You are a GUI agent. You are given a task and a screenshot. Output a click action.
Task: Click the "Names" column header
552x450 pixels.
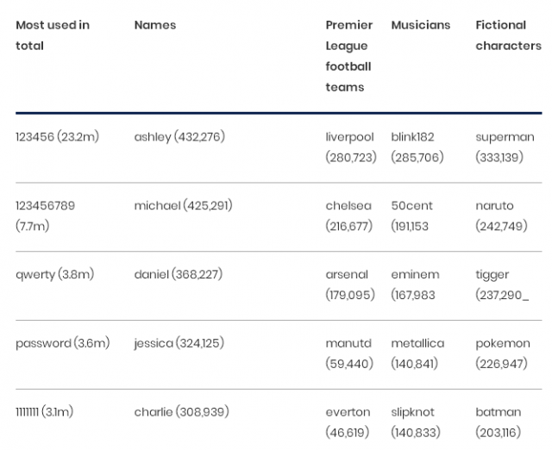click(x=155, y=25)
